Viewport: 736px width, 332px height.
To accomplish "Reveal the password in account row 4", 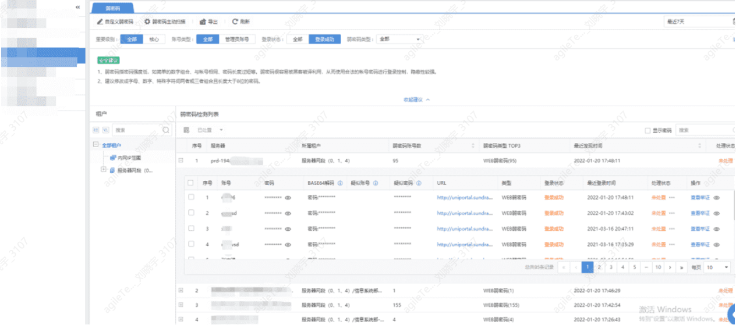I will tap(288, 245).
